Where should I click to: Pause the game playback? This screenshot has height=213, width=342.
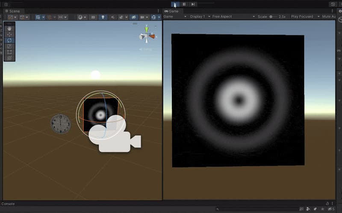[x=184, y=4]
